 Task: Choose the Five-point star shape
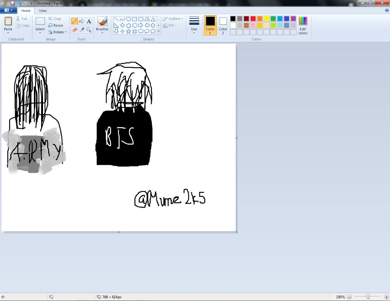[x=129, y=31]
